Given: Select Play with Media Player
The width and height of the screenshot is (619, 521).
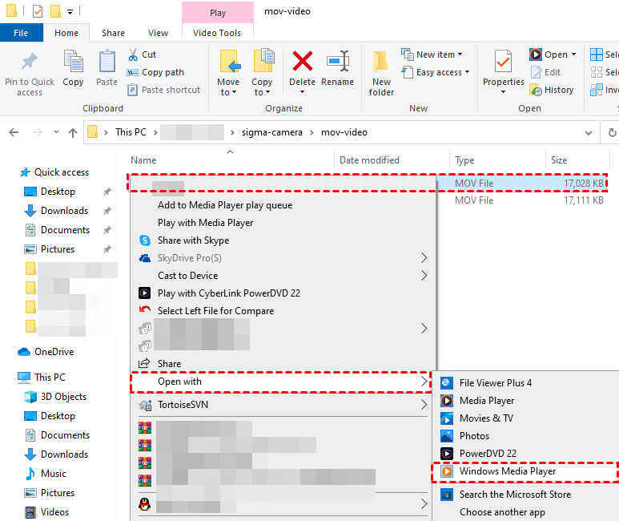Looking at the screenshot, I should 205,223.
